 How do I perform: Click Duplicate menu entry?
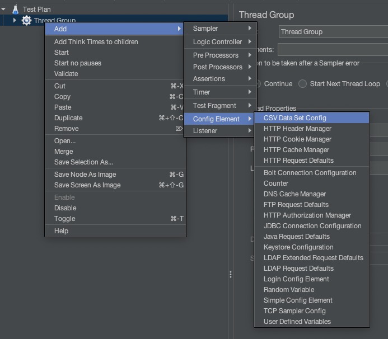[114, 118]
